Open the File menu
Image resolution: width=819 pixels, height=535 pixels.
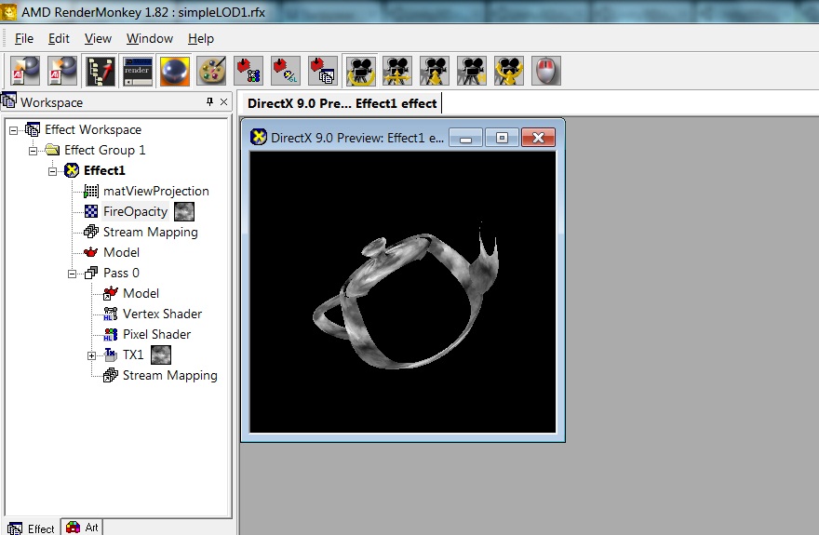tap(24, 39)
